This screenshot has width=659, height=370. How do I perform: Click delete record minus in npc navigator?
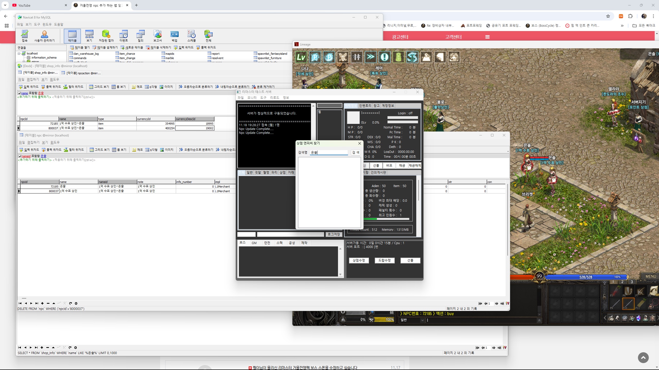pos(48,303)
